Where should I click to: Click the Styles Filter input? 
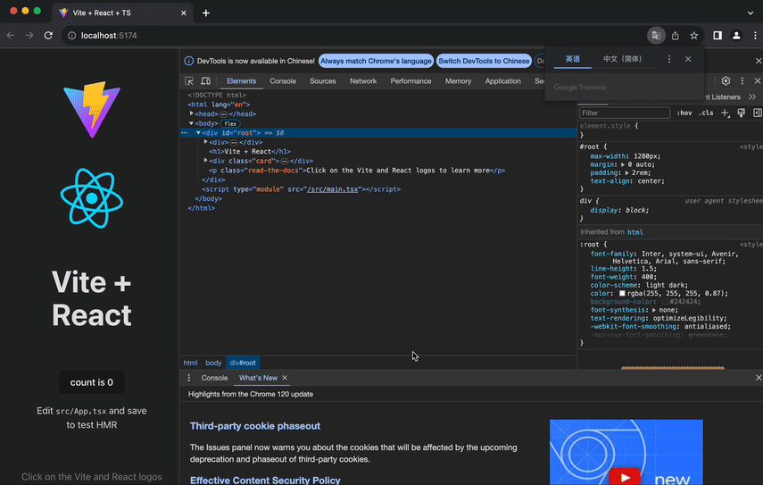point(625,113)
